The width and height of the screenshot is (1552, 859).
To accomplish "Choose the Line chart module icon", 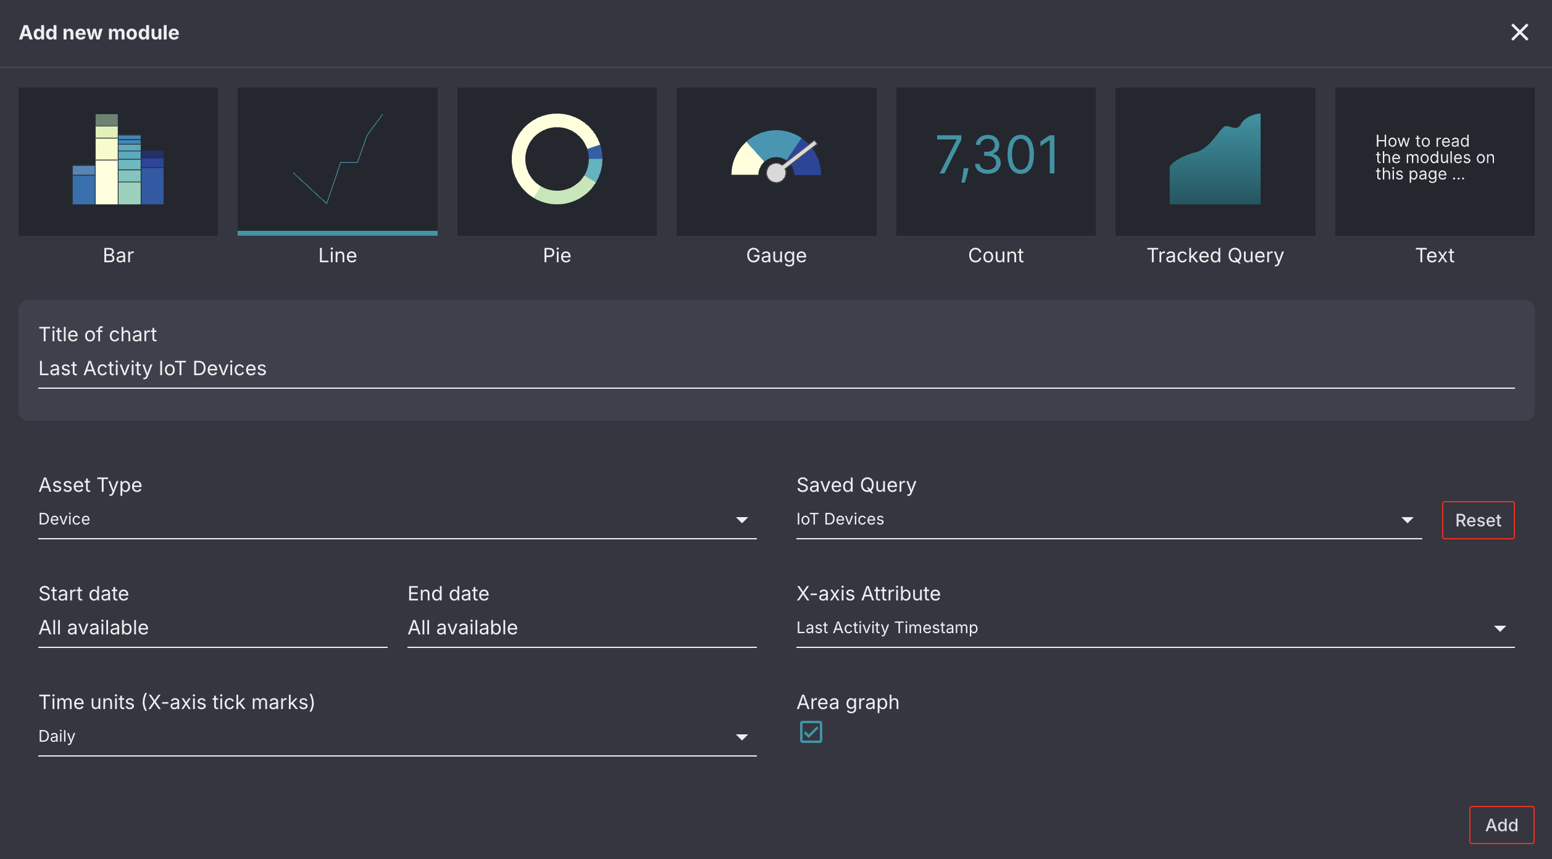I will pos(337,160).
